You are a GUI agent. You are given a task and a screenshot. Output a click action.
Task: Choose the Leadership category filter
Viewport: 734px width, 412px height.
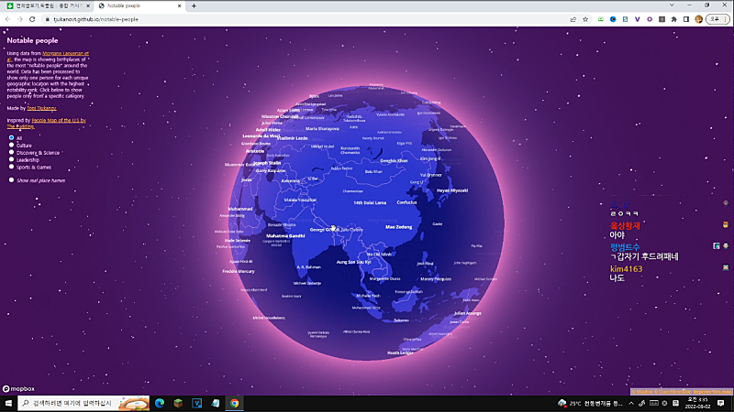click(x=11, y=160)
